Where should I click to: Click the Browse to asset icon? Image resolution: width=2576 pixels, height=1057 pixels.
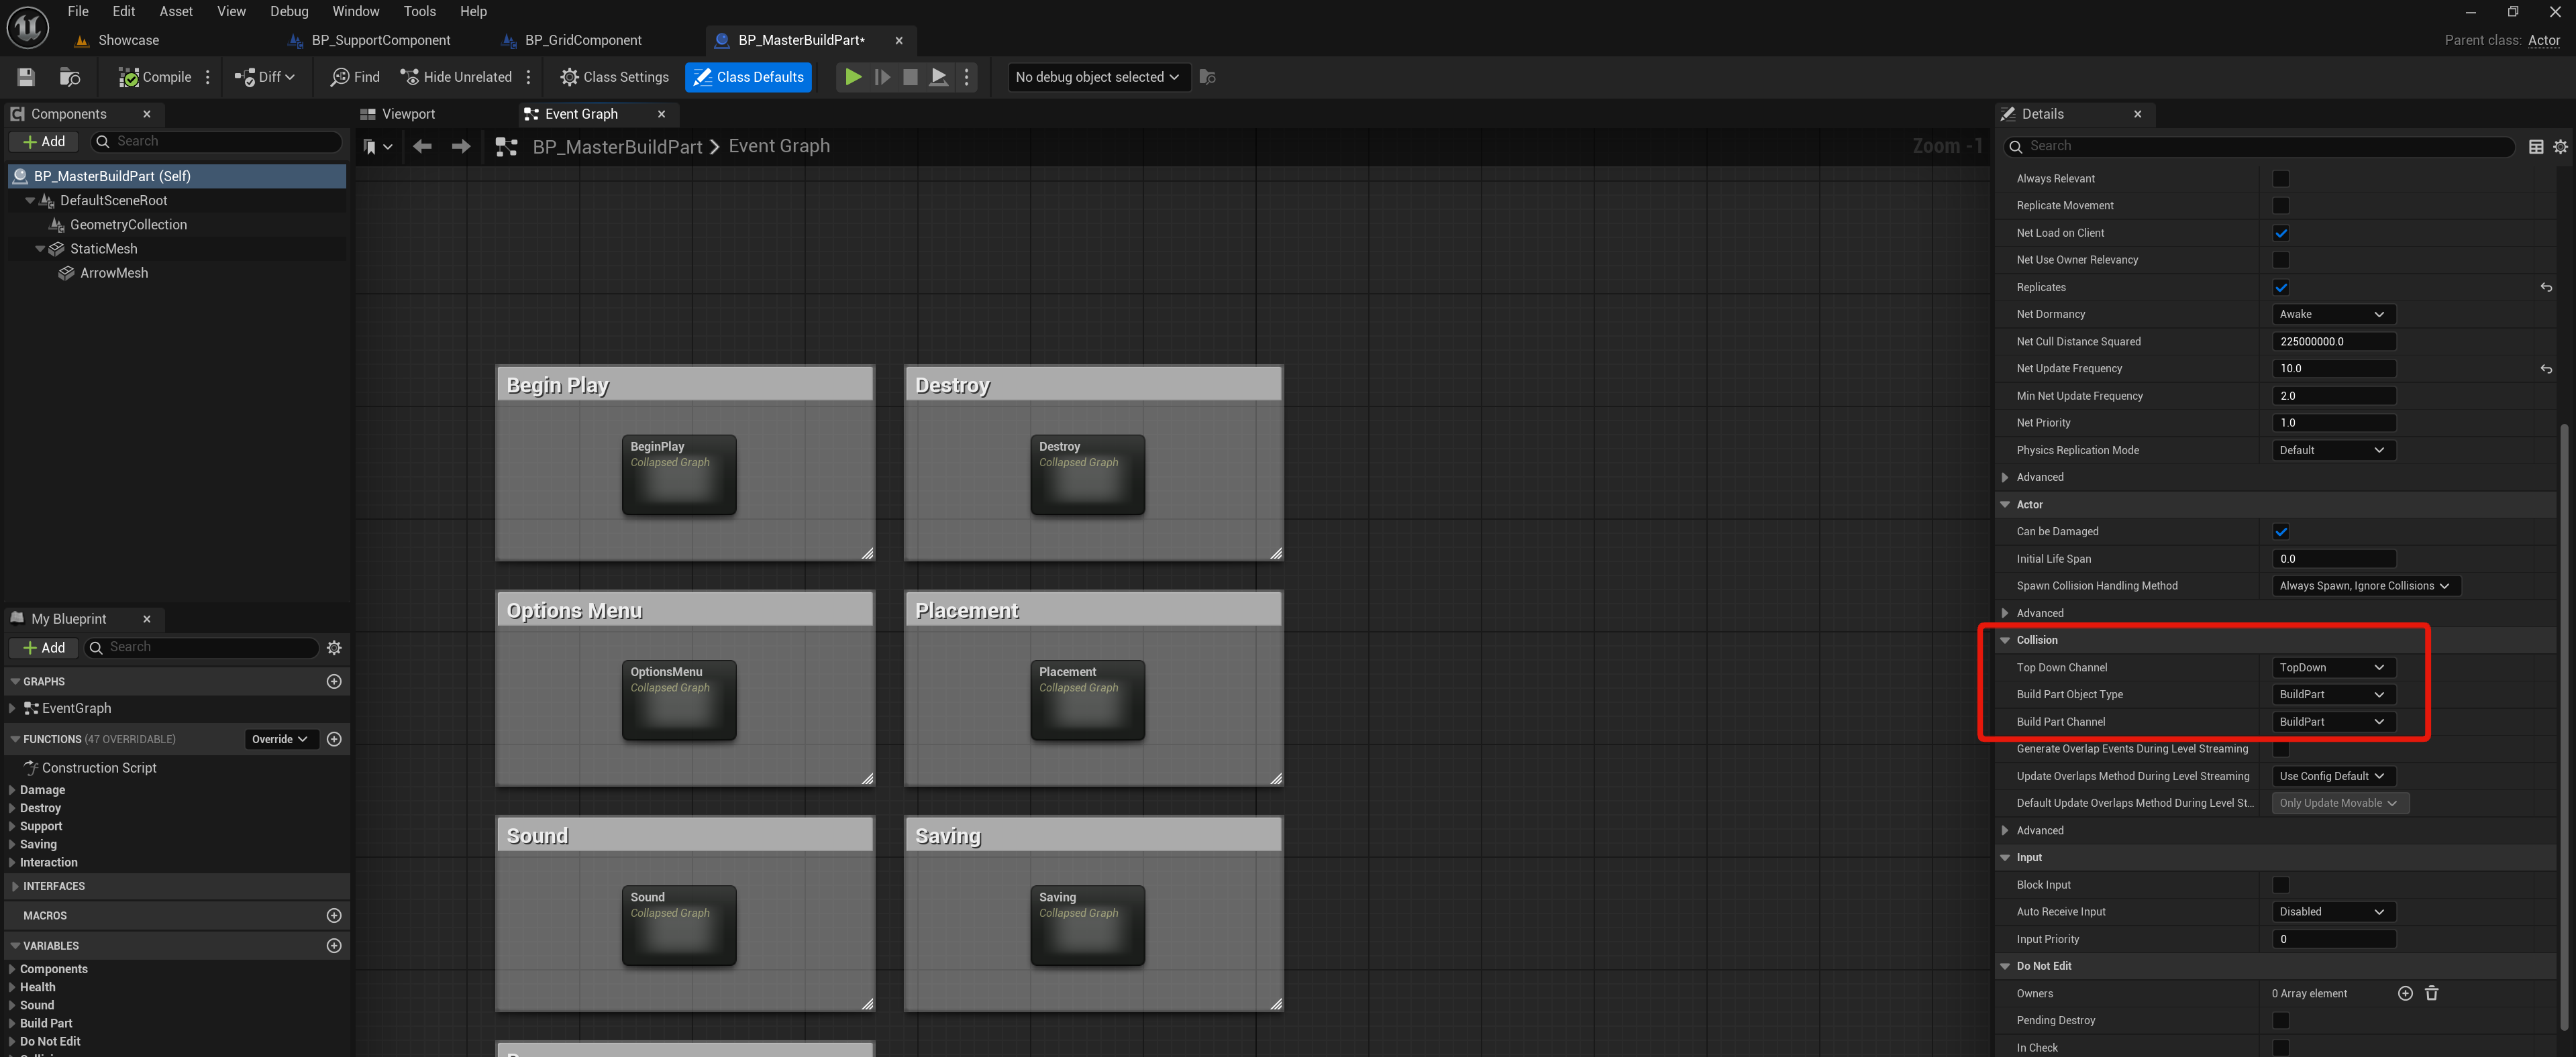pyautogui.click(x=69, y=77)
